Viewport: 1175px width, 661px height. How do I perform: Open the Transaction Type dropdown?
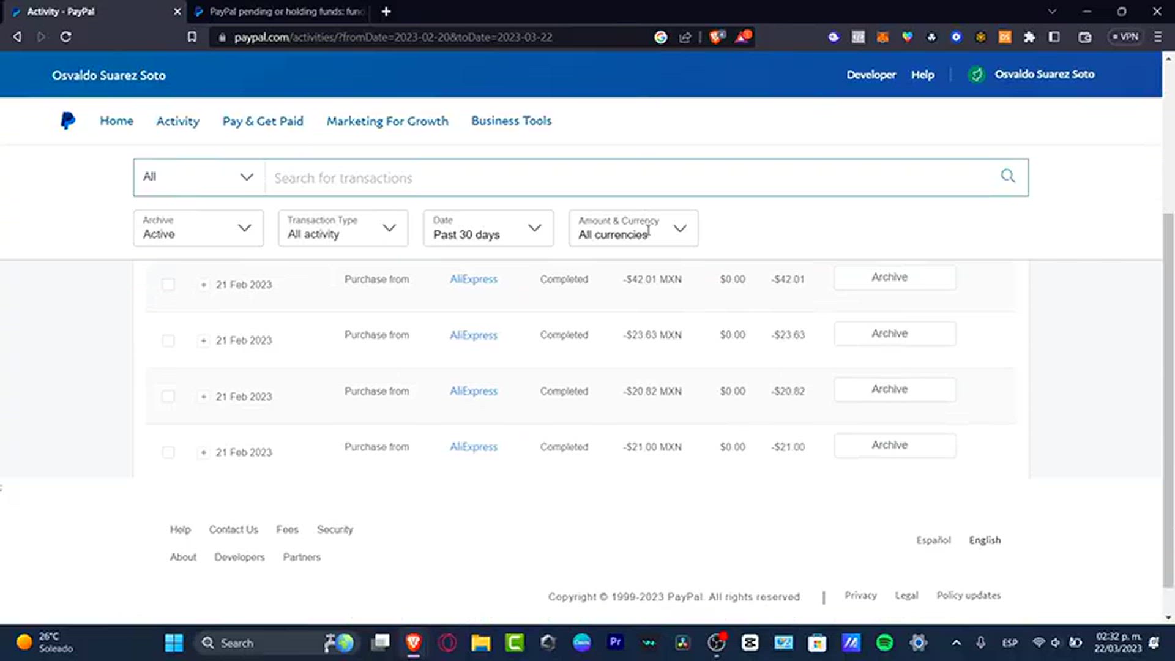343,228
